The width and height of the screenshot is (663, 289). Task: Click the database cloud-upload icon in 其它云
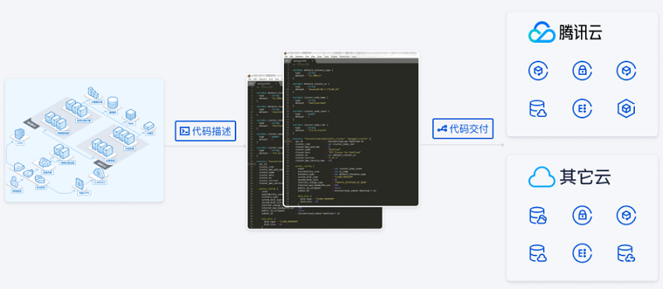[626, 253]
